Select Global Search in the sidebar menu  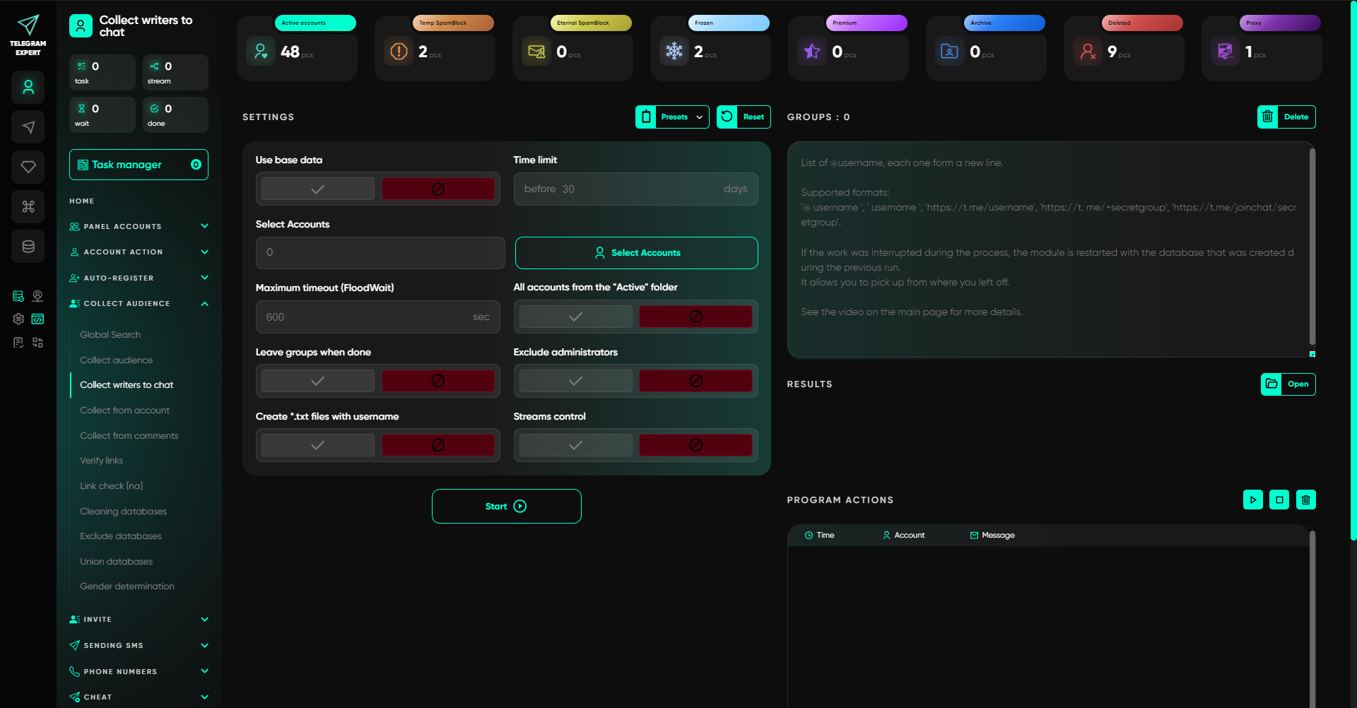tap(110, 334)
